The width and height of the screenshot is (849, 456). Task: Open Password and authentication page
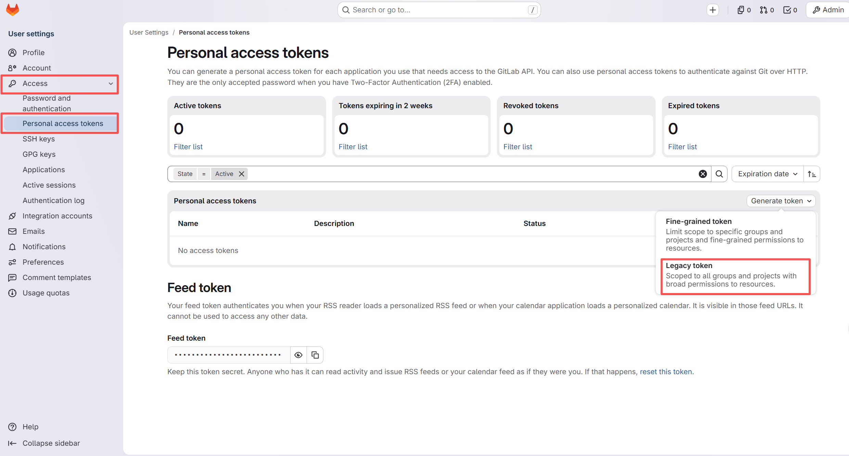pos(47,103)
